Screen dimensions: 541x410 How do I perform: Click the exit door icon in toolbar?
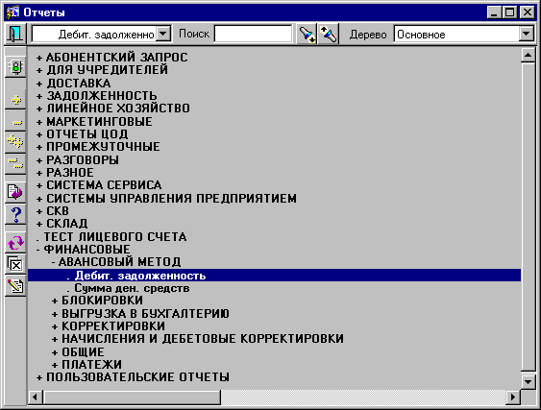click(x=14, y=34)
